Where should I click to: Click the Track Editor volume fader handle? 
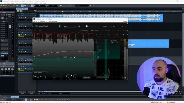[10, 27]
